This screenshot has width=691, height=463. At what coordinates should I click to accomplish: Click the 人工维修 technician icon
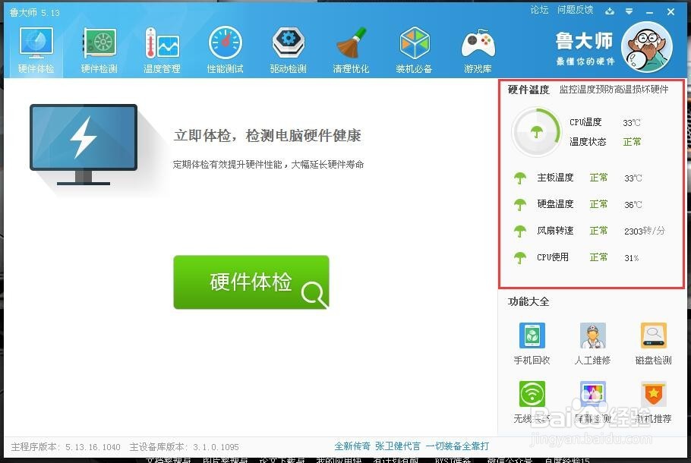click(593, 335)
